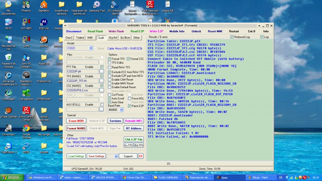Viewport: 322px width, 181px height.
Task: Open Google Chrome desktop shortcut
Action: tap(26, 132)
